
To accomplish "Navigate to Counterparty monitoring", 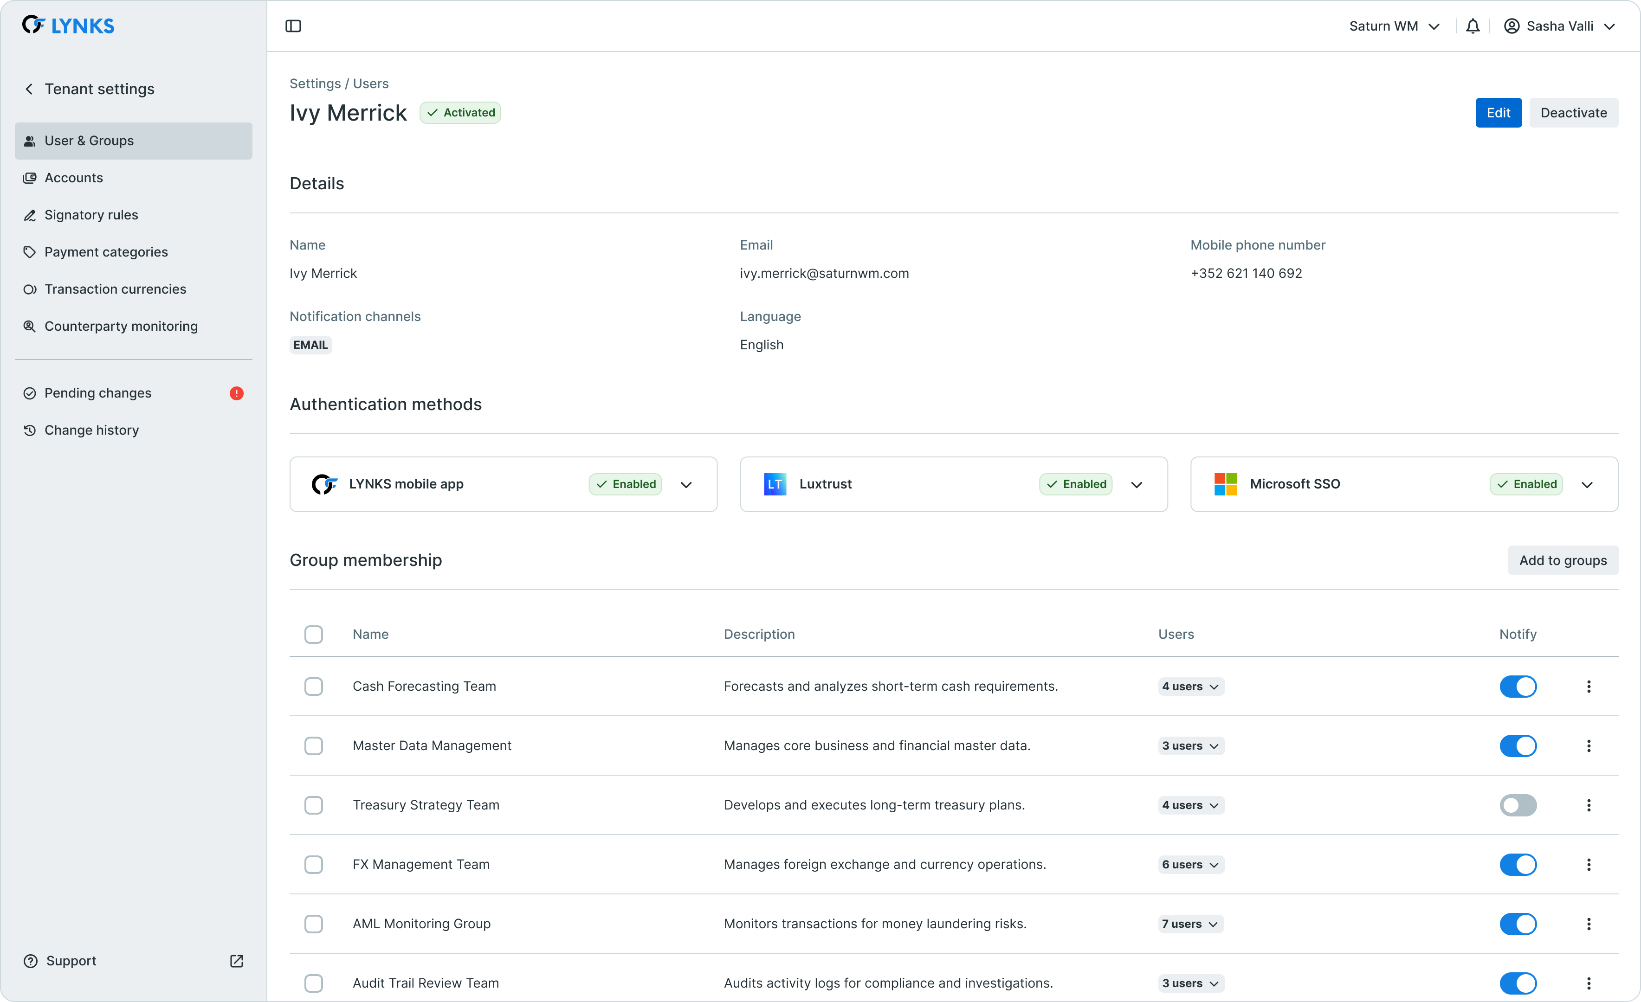I will click(x=121, y=326).
